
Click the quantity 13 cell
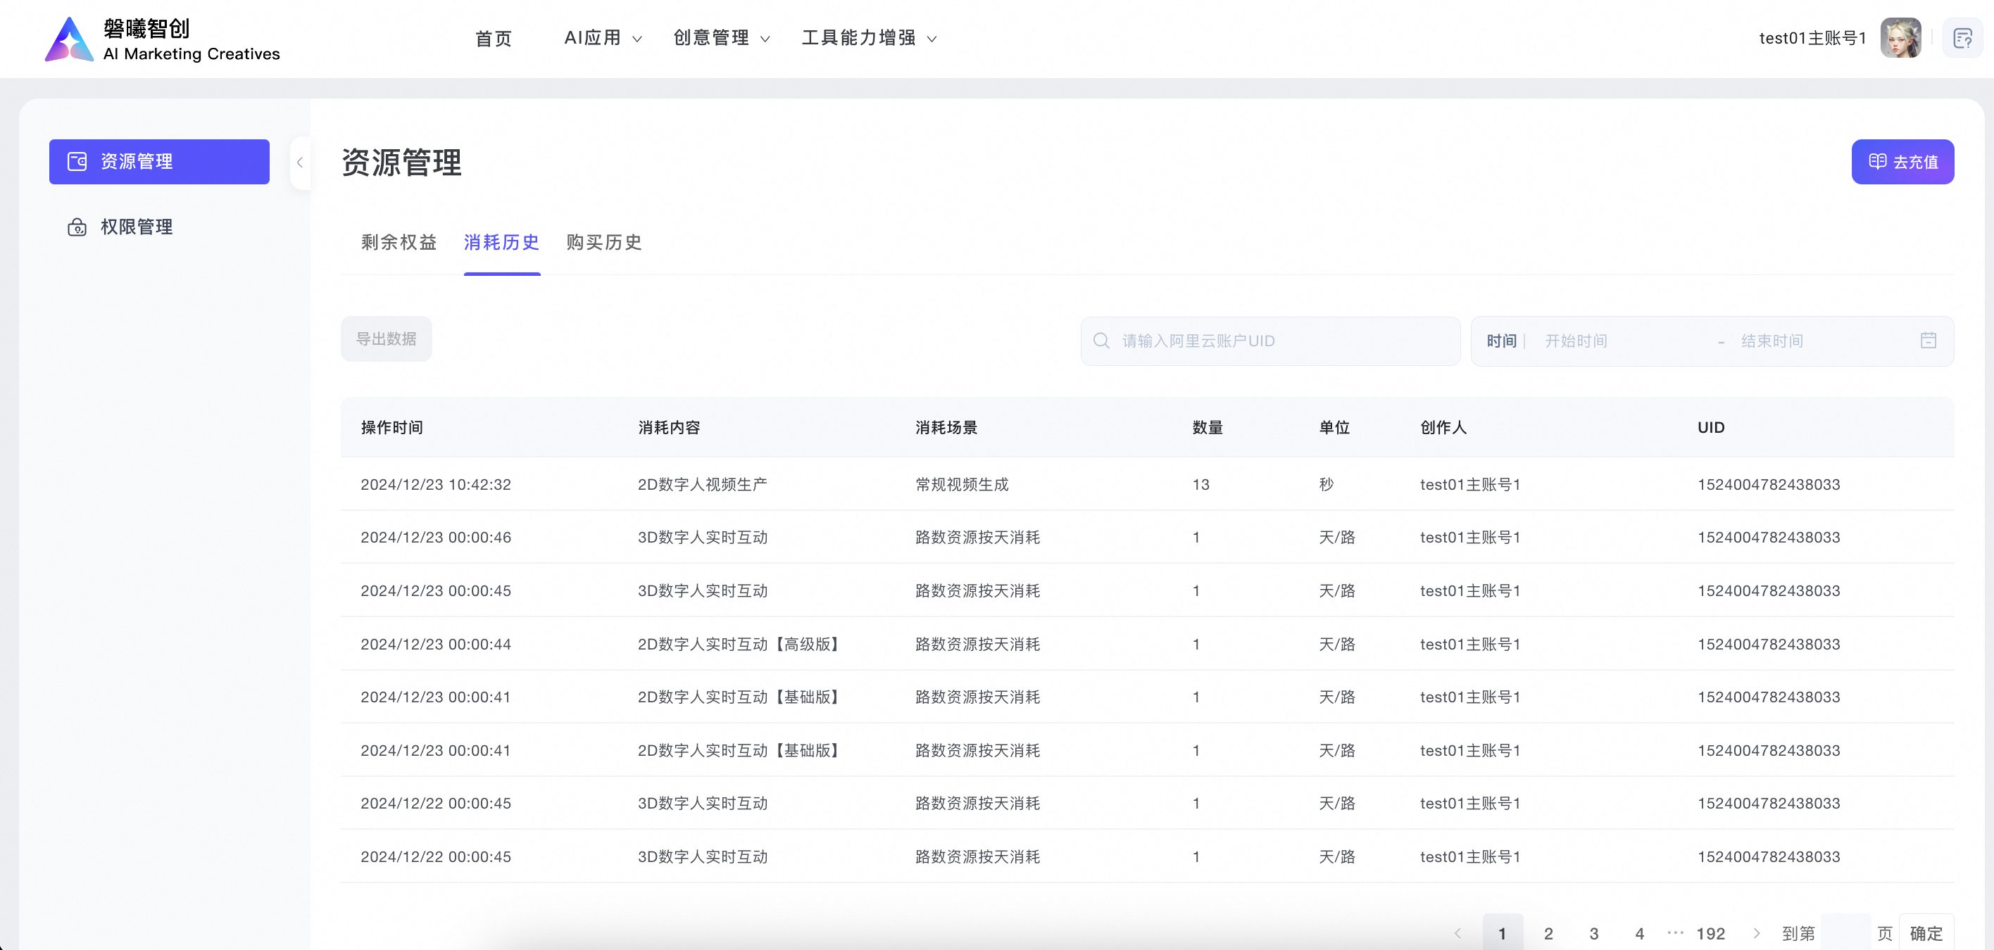1200,484
